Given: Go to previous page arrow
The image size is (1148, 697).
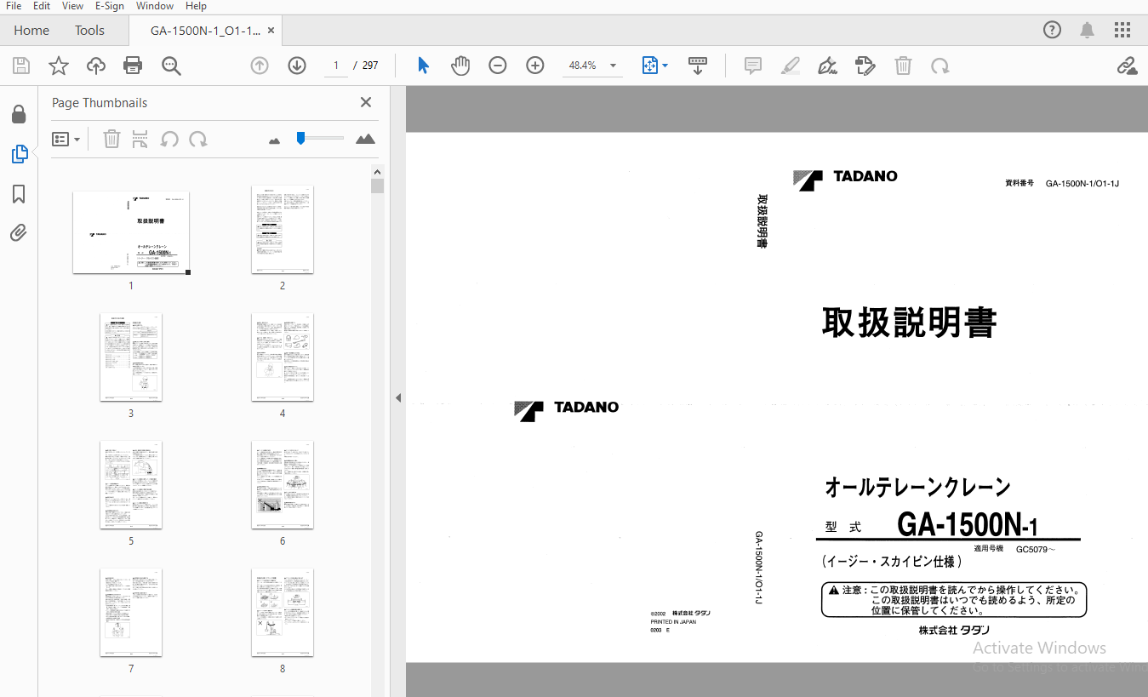Looking at the screenshot, I should (x=260, y=66).
